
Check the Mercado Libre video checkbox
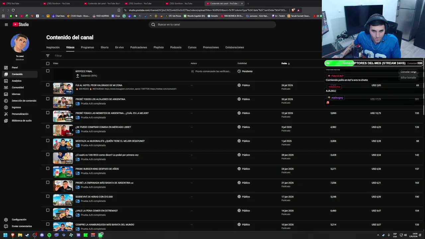(48, 127)
